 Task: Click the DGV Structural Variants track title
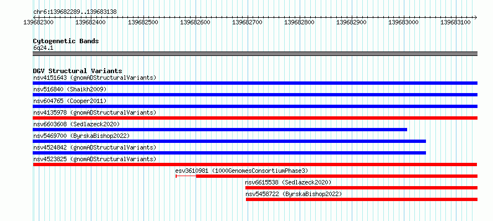[x=78, y=71]
